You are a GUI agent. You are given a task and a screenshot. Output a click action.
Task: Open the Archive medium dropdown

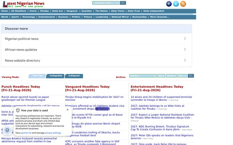tap(143, 76)
